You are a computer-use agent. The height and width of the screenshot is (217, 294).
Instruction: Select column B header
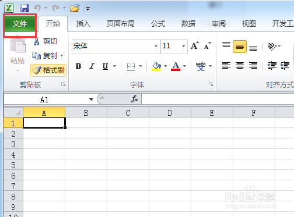[x=86, y=112]
